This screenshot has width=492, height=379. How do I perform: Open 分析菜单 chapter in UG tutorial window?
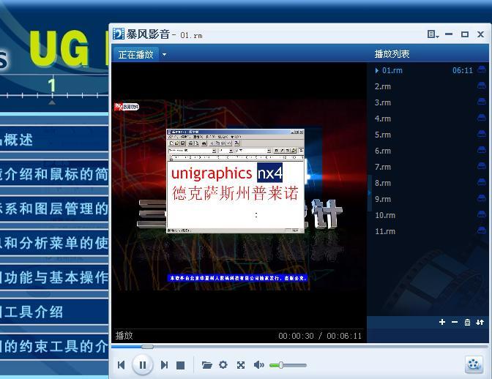54,243
